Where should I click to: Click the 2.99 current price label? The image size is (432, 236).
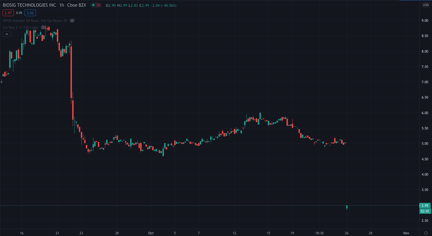coord(425,206)
